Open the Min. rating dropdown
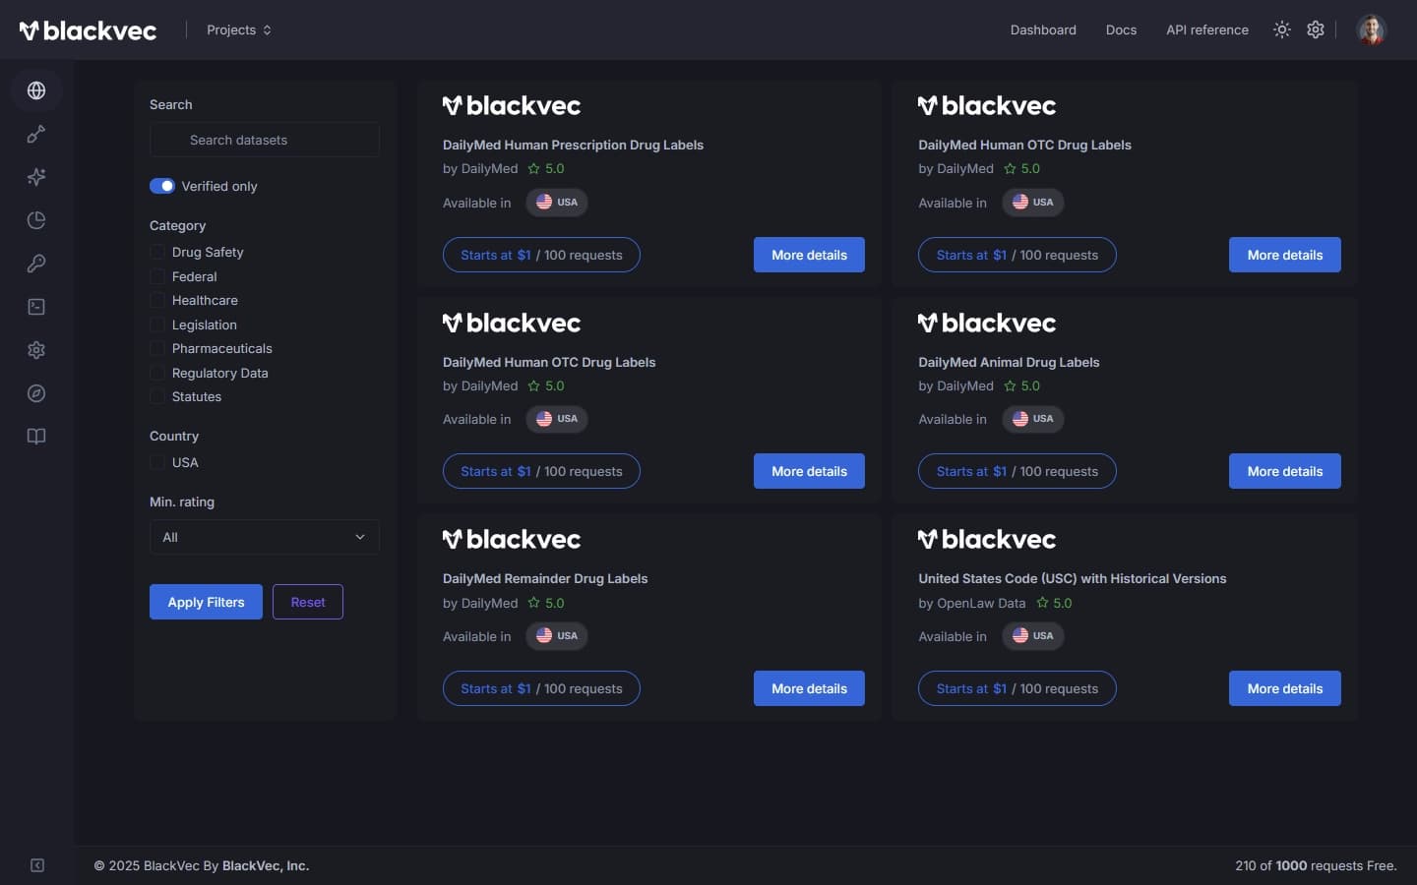Image resolution: width=1417 pixels, height=885 pixels. [263, 538]
